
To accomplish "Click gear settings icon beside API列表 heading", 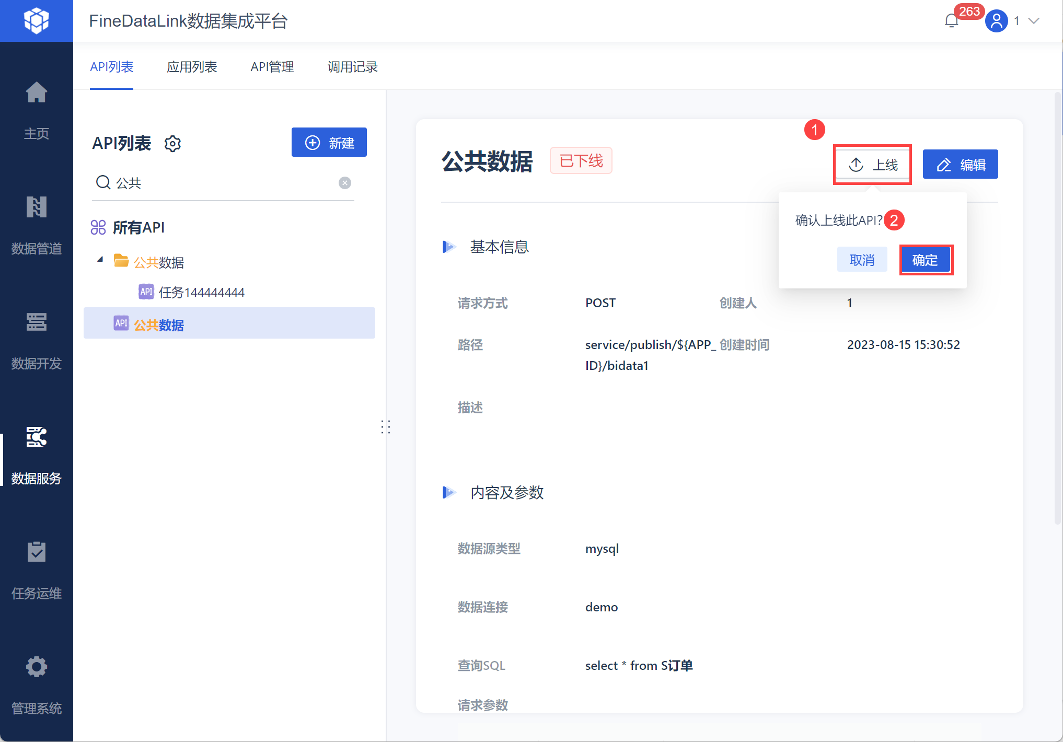I will 172,144.
